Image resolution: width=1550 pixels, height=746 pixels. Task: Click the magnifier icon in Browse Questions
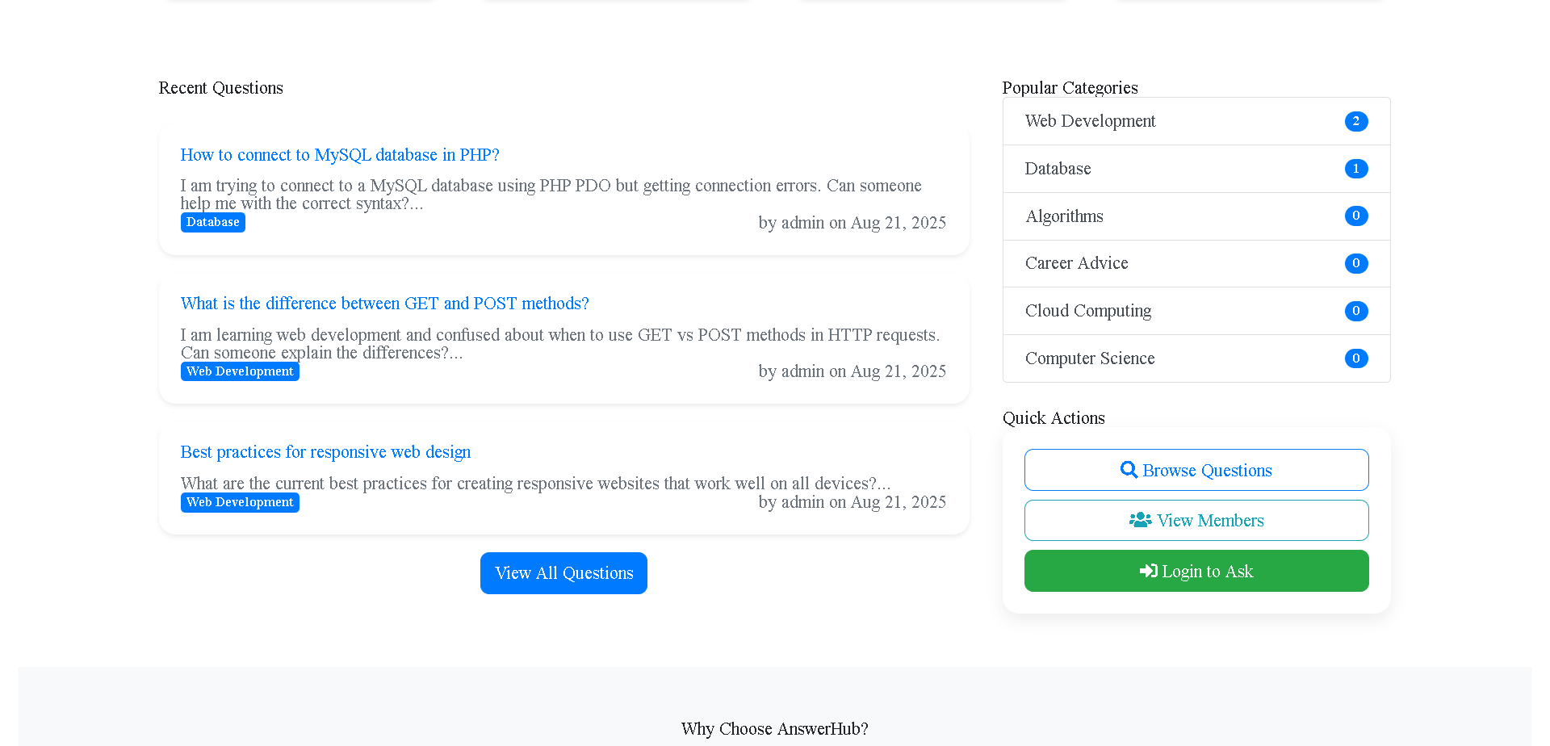click(1129, 469)
